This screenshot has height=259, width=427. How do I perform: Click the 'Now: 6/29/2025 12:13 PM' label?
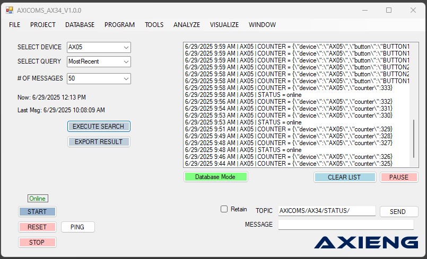(x=52, y=97)
